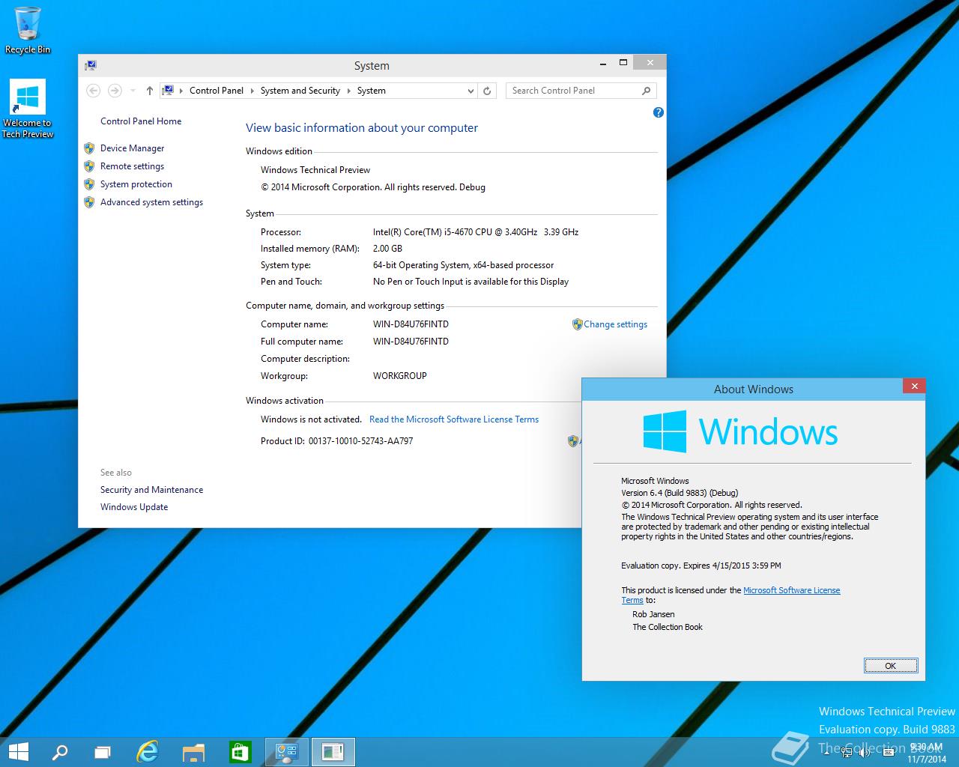This screenshot has width=959, height=767.
Task: Close the About Windows dialog
Action: pyautogui.click(x=913, y=386)
